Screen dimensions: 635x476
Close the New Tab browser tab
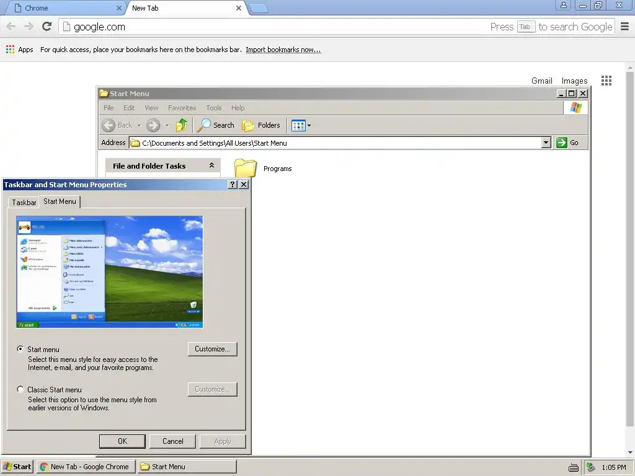[239, 8]
